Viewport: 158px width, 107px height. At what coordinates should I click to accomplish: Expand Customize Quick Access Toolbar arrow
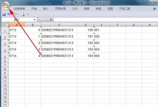28,14
